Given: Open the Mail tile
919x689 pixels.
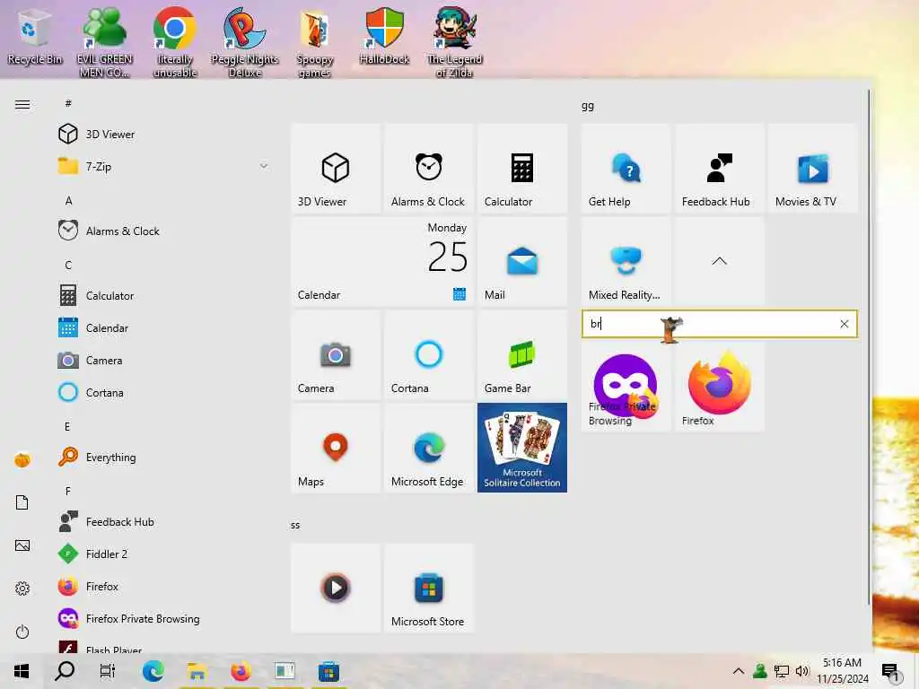Looking at the screenshot, I should (521, 261).
